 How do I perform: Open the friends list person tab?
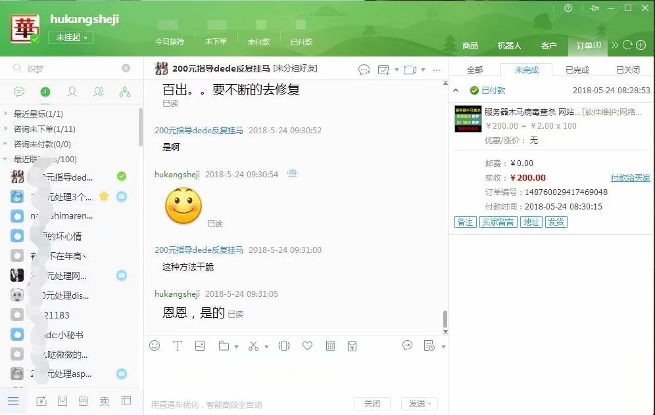coord(72,92)
